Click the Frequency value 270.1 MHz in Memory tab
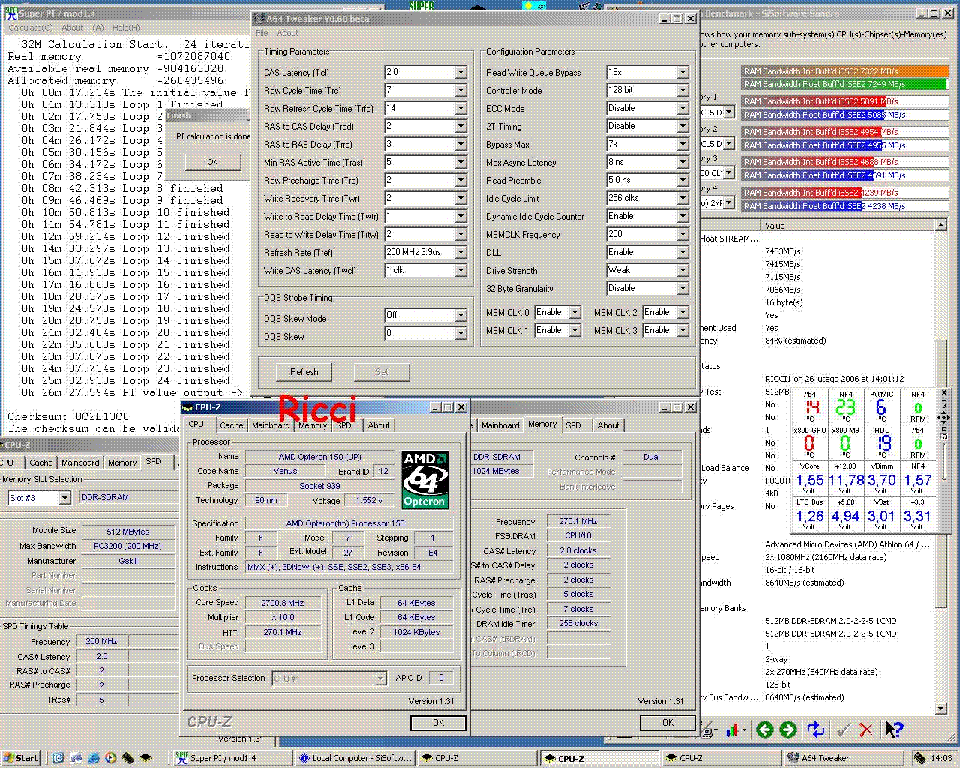960x768 pixels. pyautogui.click(x=578, y=521)
